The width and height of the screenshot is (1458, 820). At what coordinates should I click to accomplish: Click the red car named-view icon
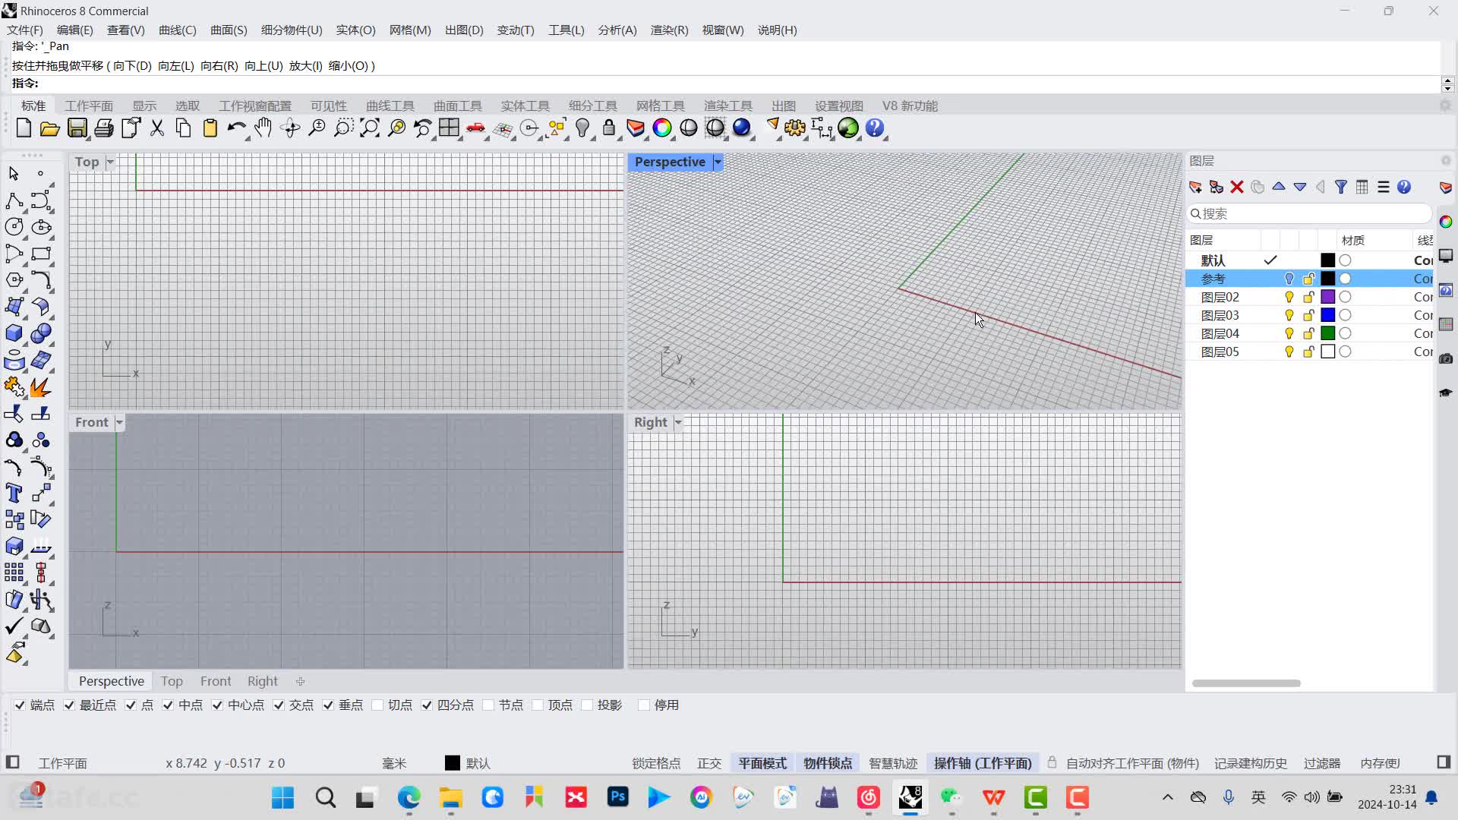click(x=476, y=128)
